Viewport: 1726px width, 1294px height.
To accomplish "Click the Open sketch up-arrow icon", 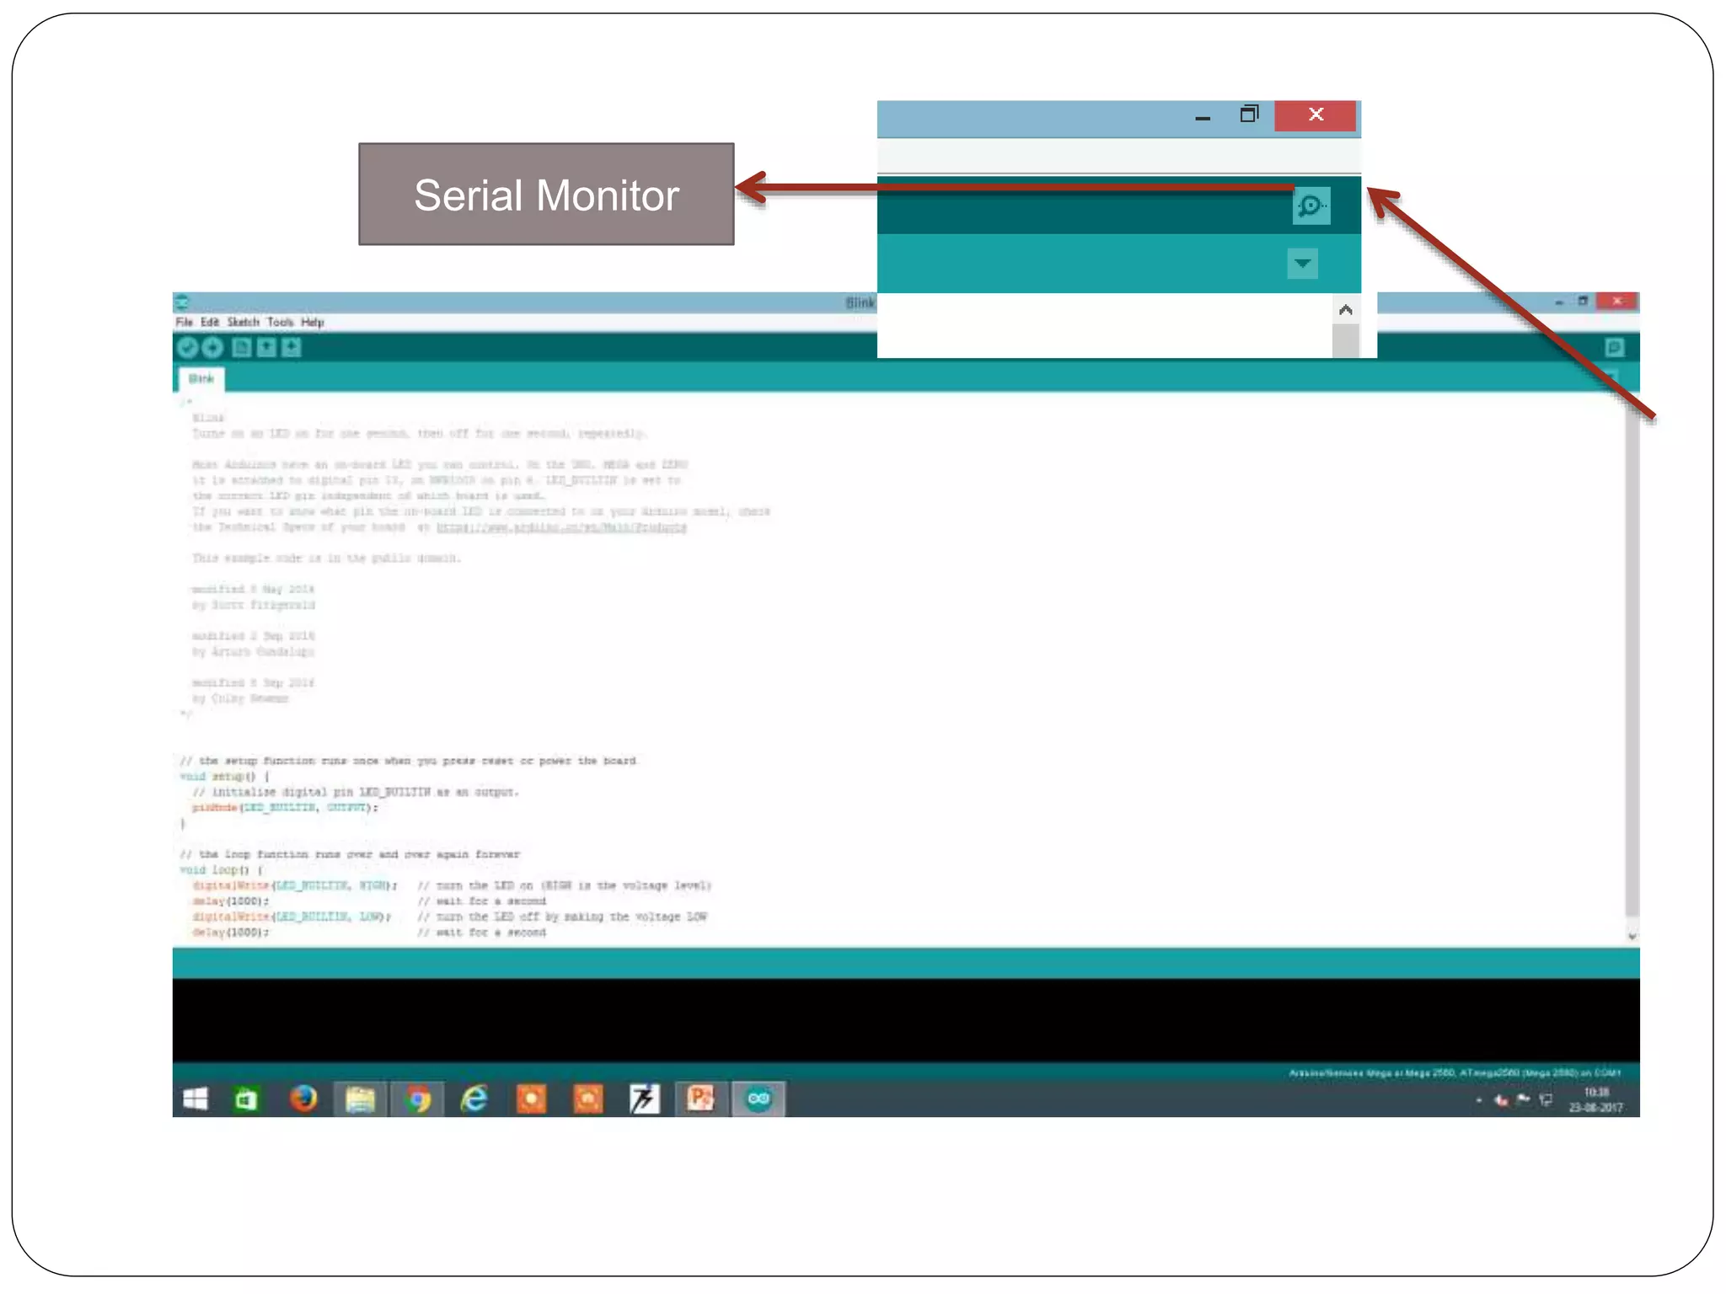I will [x=266, y=348].
